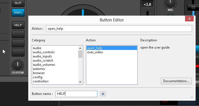This screenshot has width=199, height=106.
Task: Open the Documentation... button
Action: click(176, 81)
